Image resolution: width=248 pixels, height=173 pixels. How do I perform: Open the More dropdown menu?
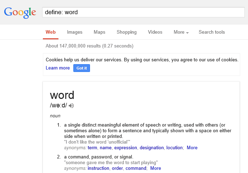(181, 32)
